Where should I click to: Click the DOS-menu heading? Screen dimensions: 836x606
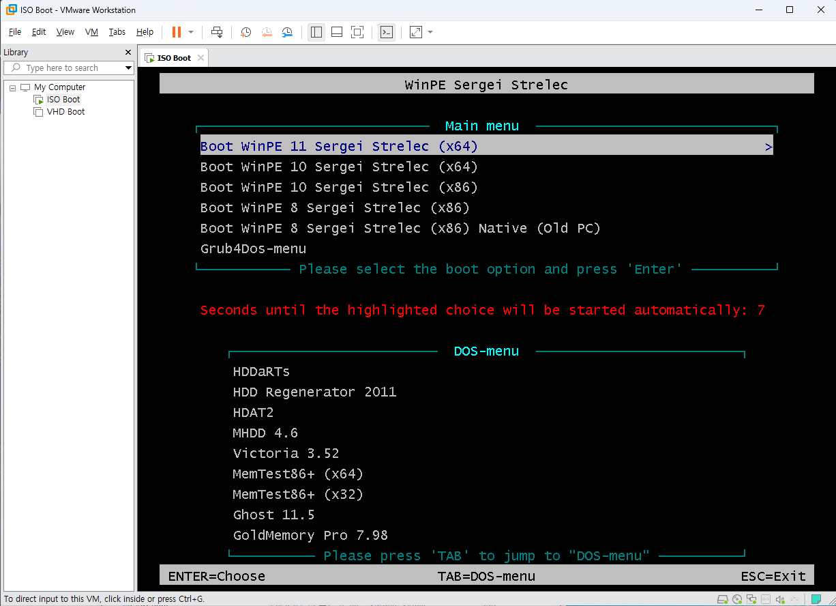pyautogui.click(x=486, y=351)
